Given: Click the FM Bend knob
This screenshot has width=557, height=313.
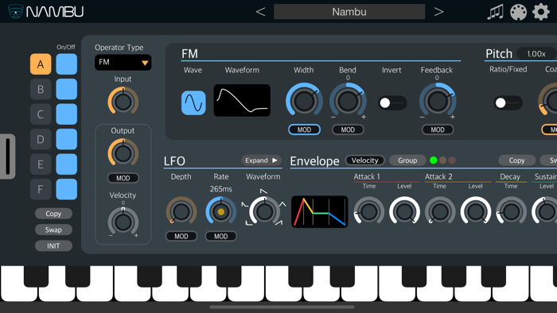Looking at the screenshot, I should coord(348,101).
